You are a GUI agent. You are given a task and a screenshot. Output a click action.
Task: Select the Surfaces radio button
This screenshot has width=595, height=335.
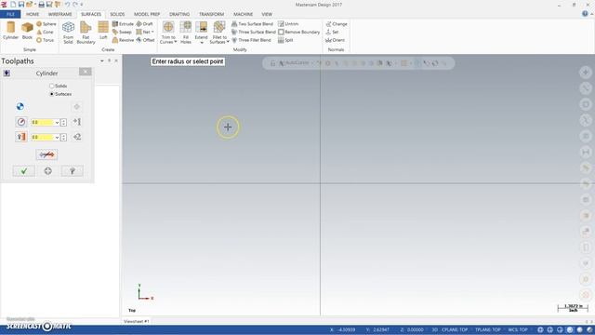52,94
